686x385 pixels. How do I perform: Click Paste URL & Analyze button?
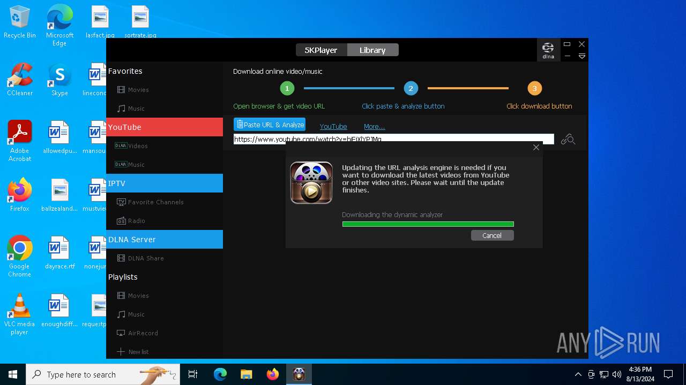[x=270, y=125]
